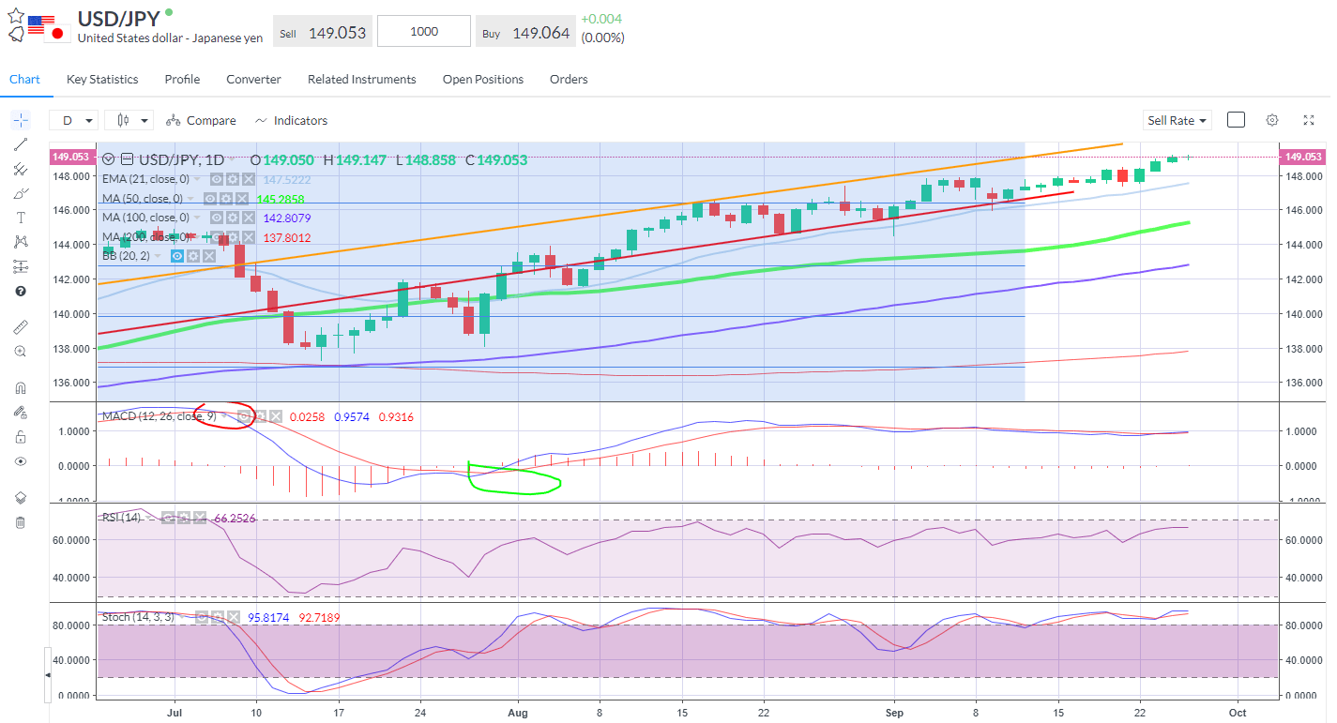Open the Converter tab
Screen dimensions: 1337x723
(253, 80)
